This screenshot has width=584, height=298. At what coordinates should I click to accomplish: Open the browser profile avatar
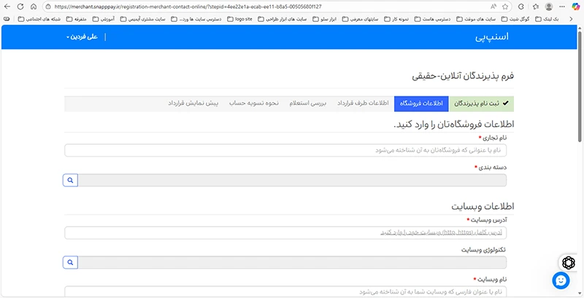[x=549, y=7]
